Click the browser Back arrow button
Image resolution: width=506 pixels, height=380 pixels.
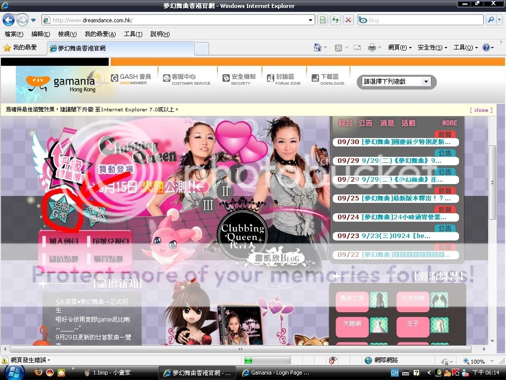9,20
